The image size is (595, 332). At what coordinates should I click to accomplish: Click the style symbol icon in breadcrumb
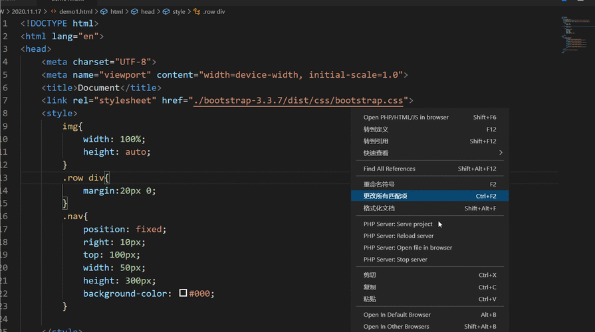[166, 12]
